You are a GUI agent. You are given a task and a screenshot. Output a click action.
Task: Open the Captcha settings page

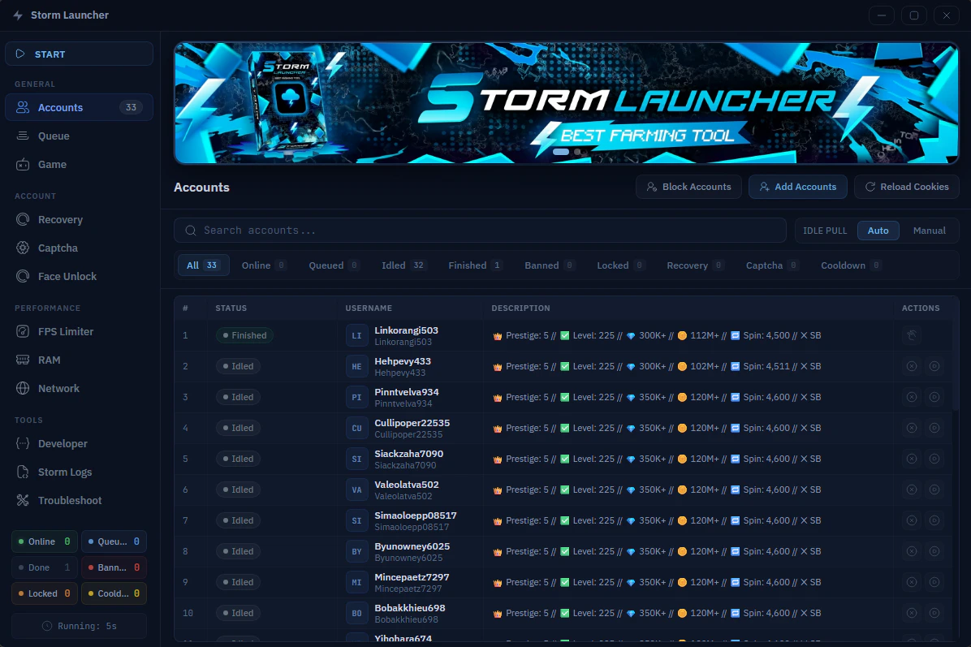[x=79, y=248]
